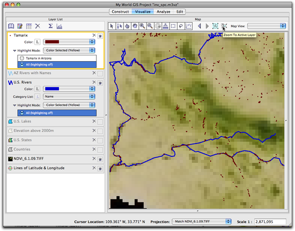Show the AZ Rivers with Names layer
Image resolution: width=295 pixels, height=231 pixels.
tap(100, 74)
